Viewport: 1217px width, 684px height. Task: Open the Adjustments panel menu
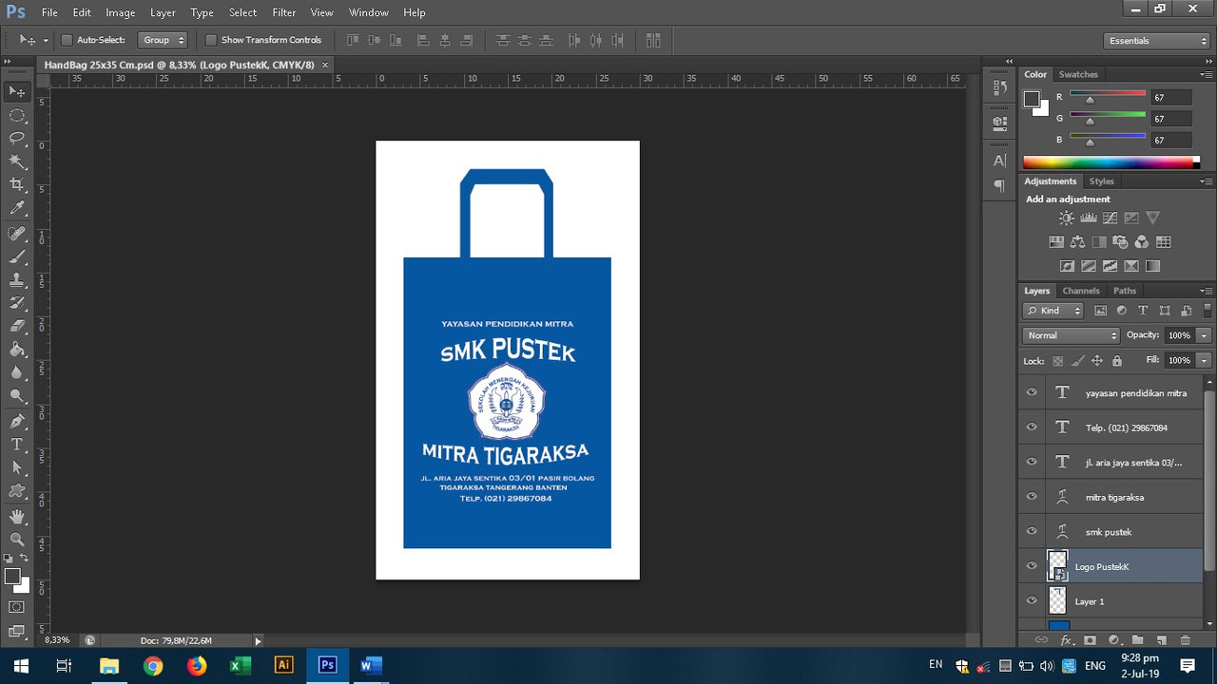(x=1206, y=180)
